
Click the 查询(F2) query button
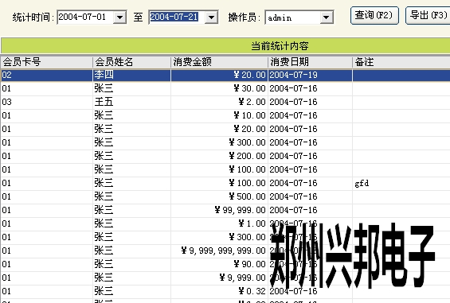374,15
